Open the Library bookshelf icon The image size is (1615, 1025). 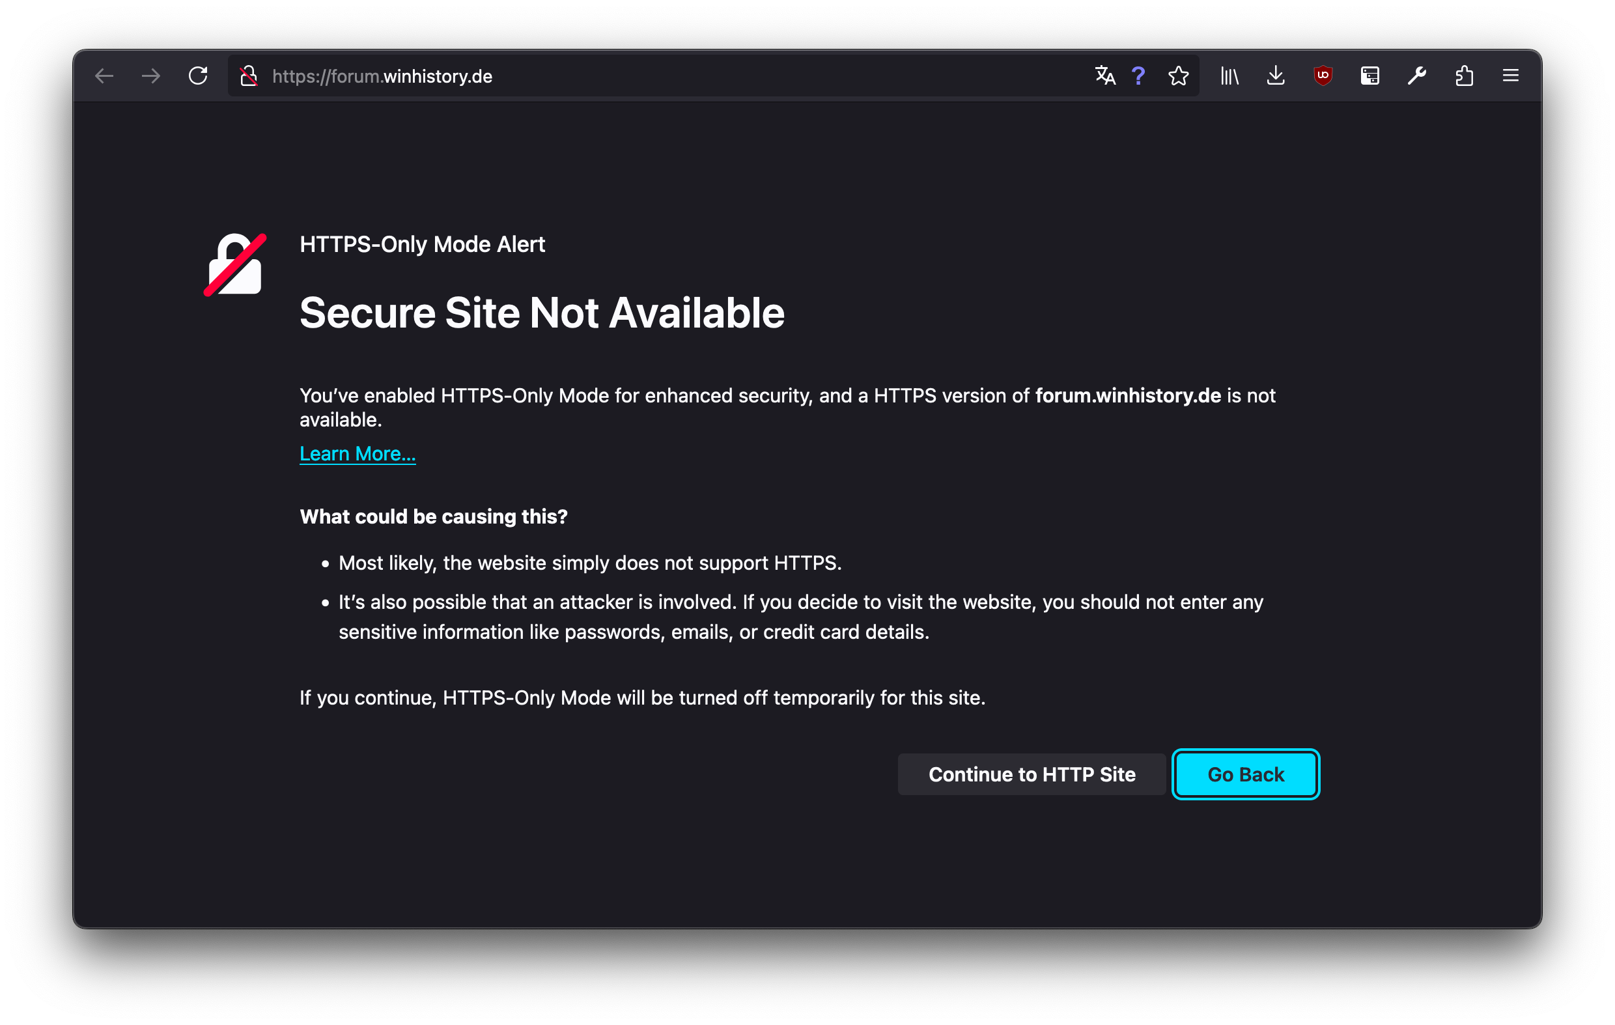[1229, 76]
